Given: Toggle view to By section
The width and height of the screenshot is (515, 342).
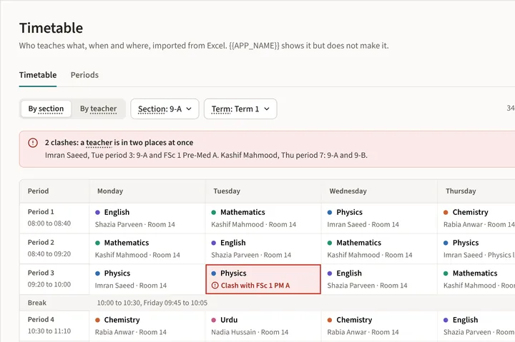Looking at the screenshot, I should pyautogui.click(x=46, y=109).
